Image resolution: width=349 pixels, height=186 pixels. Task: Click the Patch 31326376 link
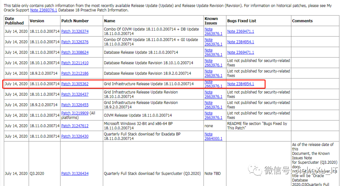75,42
